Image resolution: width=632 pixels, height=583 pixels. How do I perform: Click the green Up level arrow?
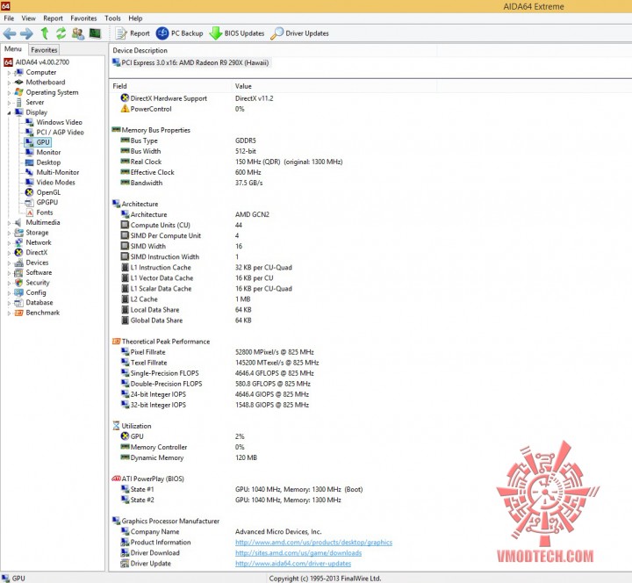(x=45, y=33)
